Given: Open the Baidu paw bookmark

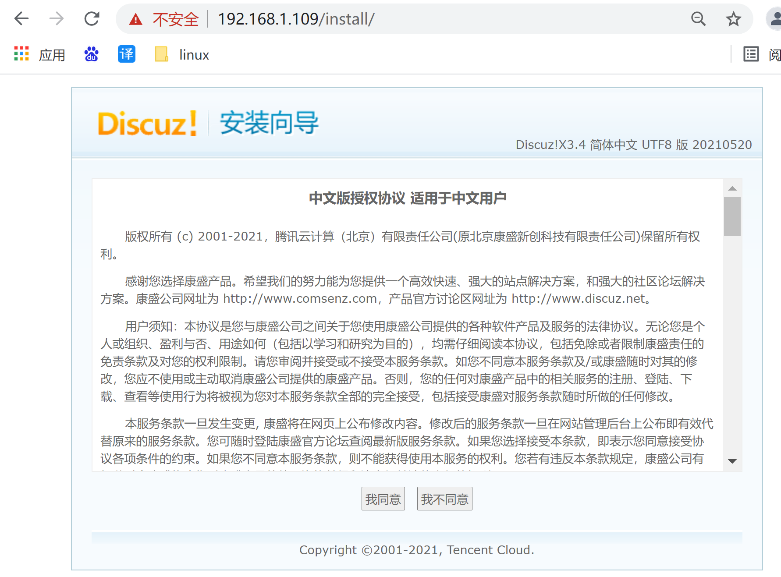Looking at the screenshot, I should click(x=91, y=54).
